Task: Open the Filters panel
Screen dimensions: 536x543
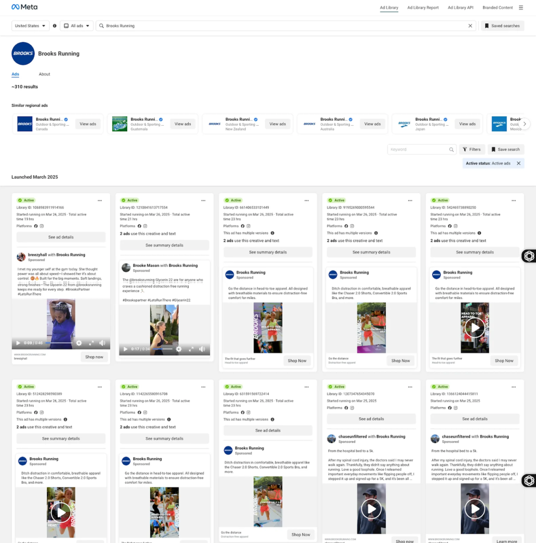Action: tap(472, 150)
